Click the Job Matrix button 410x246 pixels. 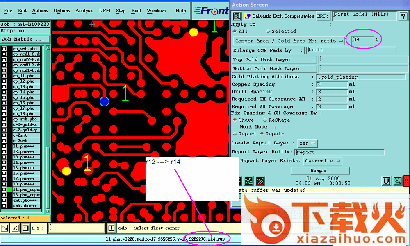pos(25,39)
